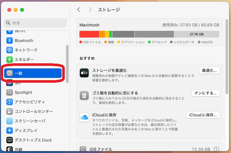
Task: Open ネットワーク globe icon
Action: click(10, 50)
